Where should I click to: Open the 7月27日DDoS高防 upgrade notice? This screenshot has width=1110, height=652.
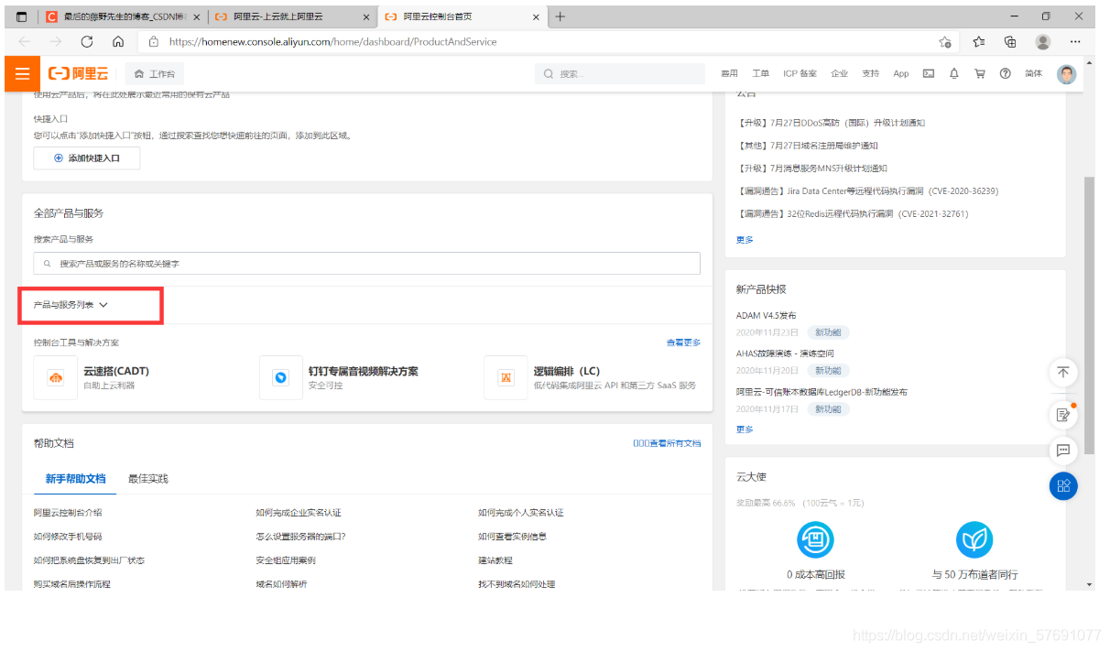[x=831, y=123]
